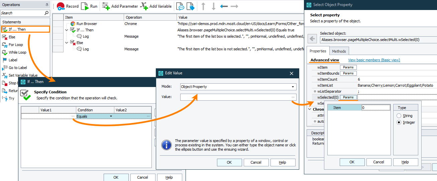Click Help in the If Then dialog
This screenshot has height=181, width=437.
click(x=170, y=177)
